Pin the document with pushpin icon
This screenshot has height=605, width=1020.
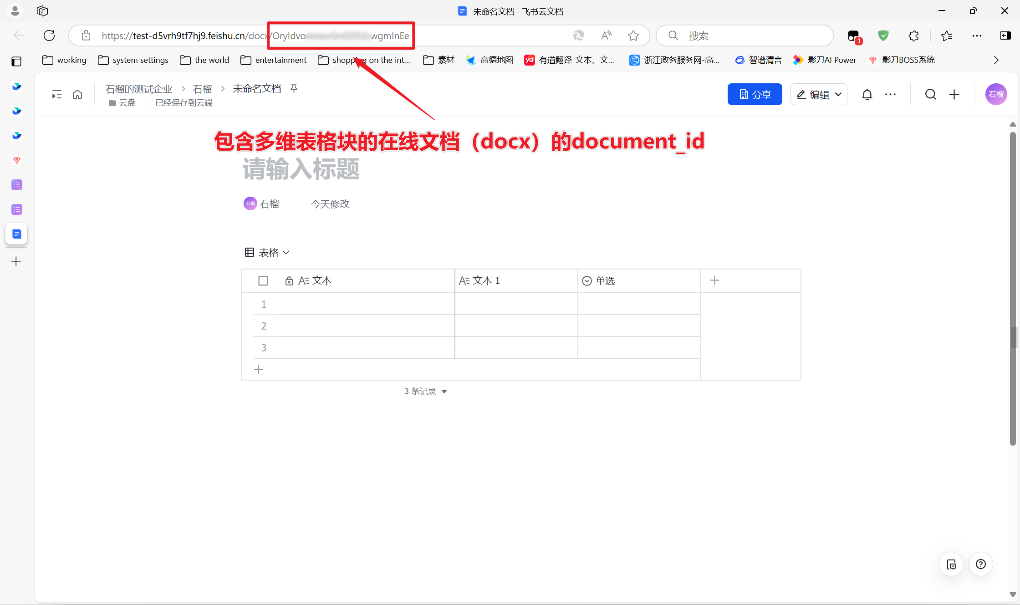pyautogui.click(x=294, y=88)
